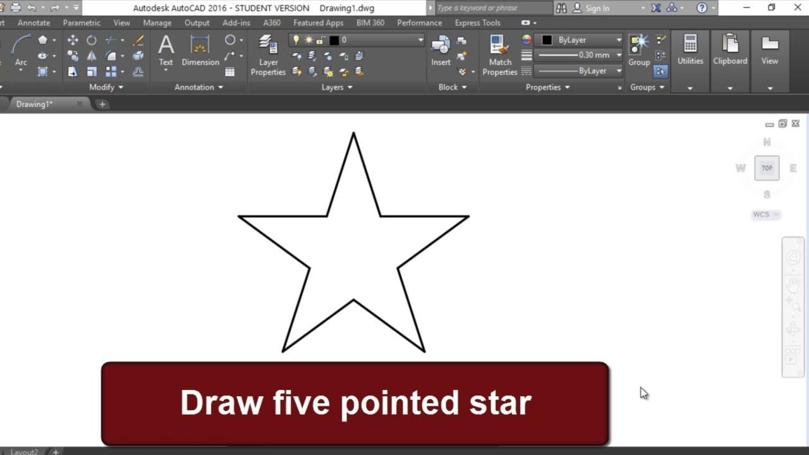The height and width of the screenshot is (455, 809).
Task: Click the table creation icon in Annotation panel
Action: pos(231,71)
